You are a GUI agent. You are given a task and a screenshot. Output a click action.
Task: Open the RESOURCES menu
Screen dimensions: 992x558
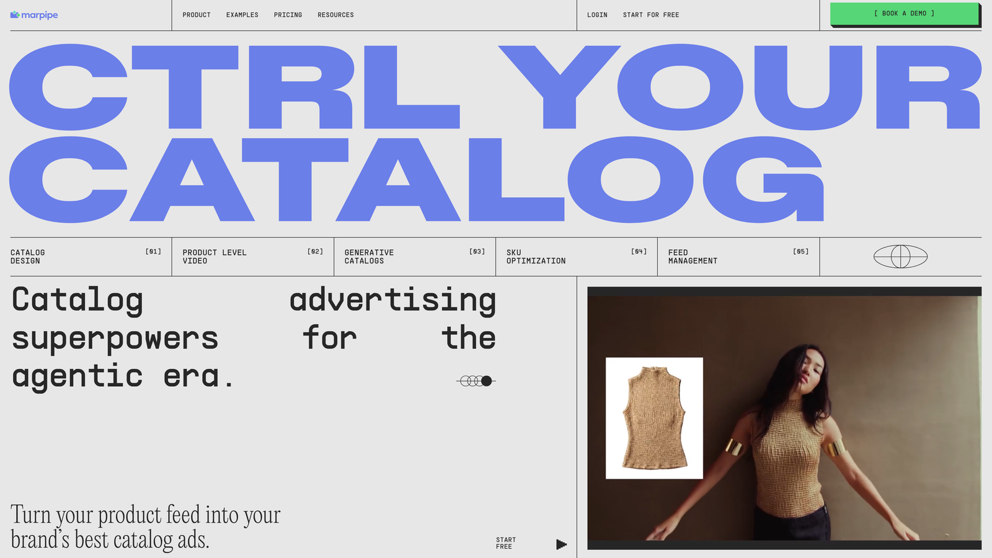pyautogui.click(x=335, y=15)
